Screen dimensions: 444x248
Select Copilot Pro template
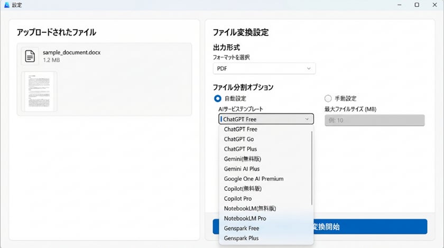pyautogui.click(x=238, y=198)
